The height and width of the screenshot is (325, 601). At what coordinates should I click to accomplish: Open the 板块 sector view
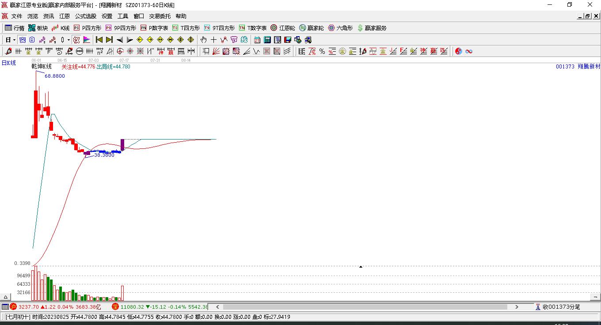[x=38, y=28]
